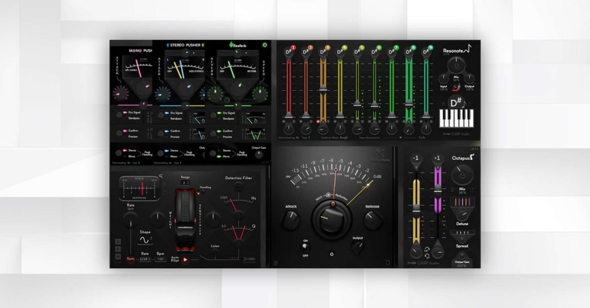Click the slider handle of Resonote band 8
Viewport: 590px width, 308px height.
(409, 104)
